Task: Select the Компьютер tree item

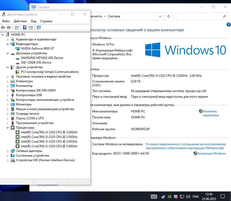Action: pos(24,86)
